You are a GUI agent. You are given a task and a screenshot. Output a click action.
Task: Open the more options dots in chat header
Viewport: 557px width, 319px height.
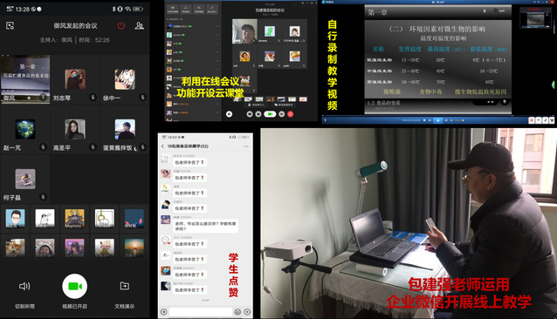coord(246,146)
